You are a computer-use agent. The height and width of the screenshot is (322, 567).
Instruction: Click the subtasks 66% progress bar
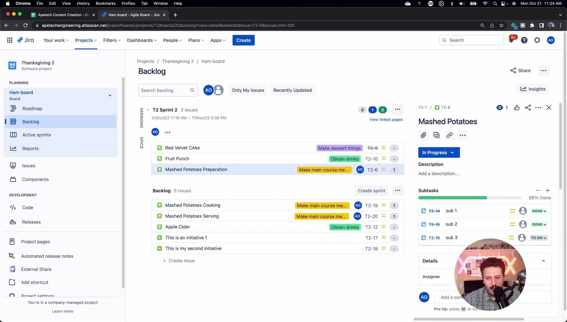point(470,198)
